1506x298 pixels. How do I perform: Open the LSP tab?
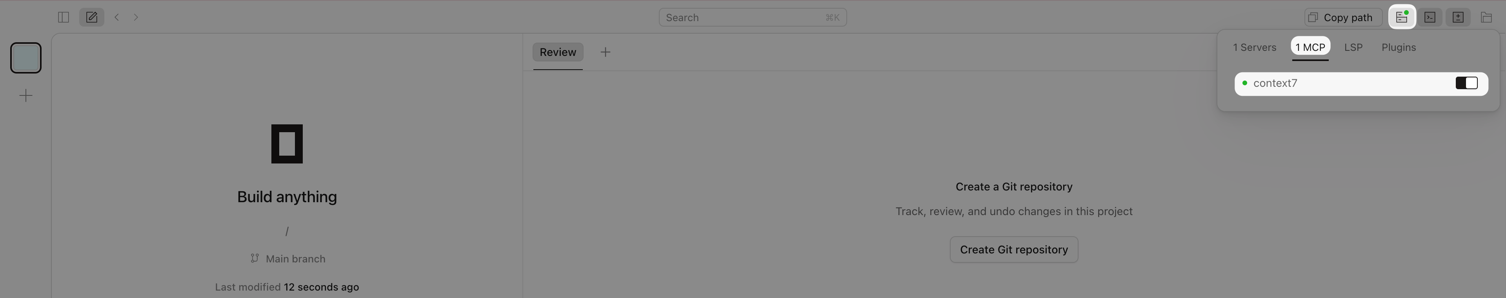tap(1353, 47)
